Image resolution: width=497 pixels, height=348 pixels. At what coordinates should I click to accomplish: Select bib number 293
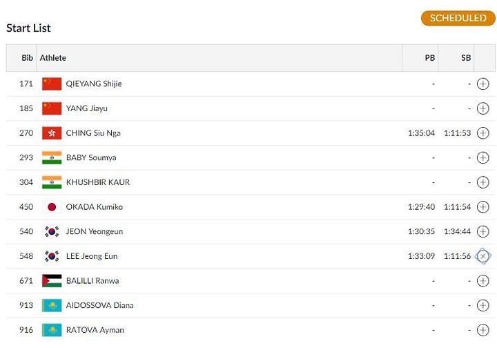[x=26, y=158]
